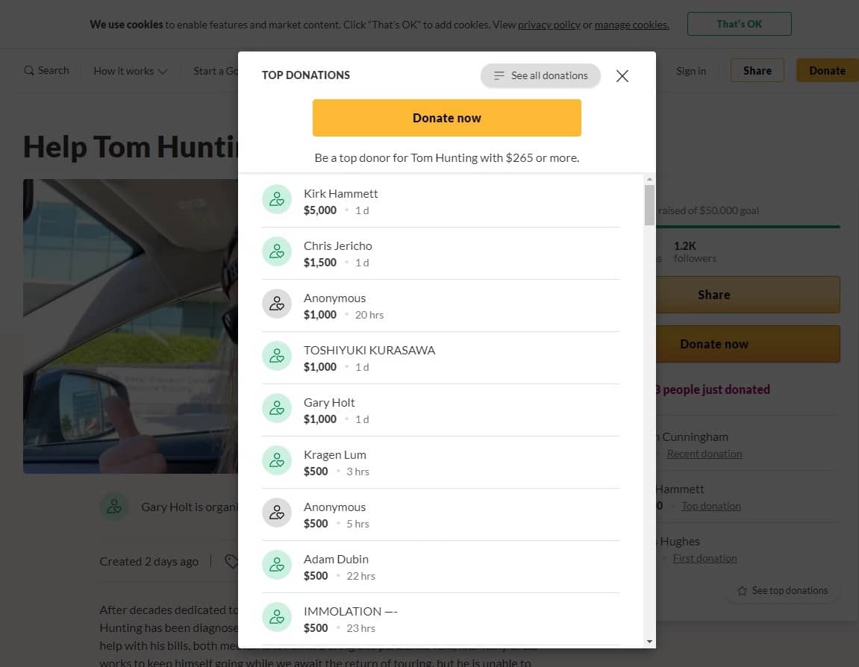
Task: Click Kragen Lum's donor avatar icon
Action: pyautogui.click(x=277, y=460)
